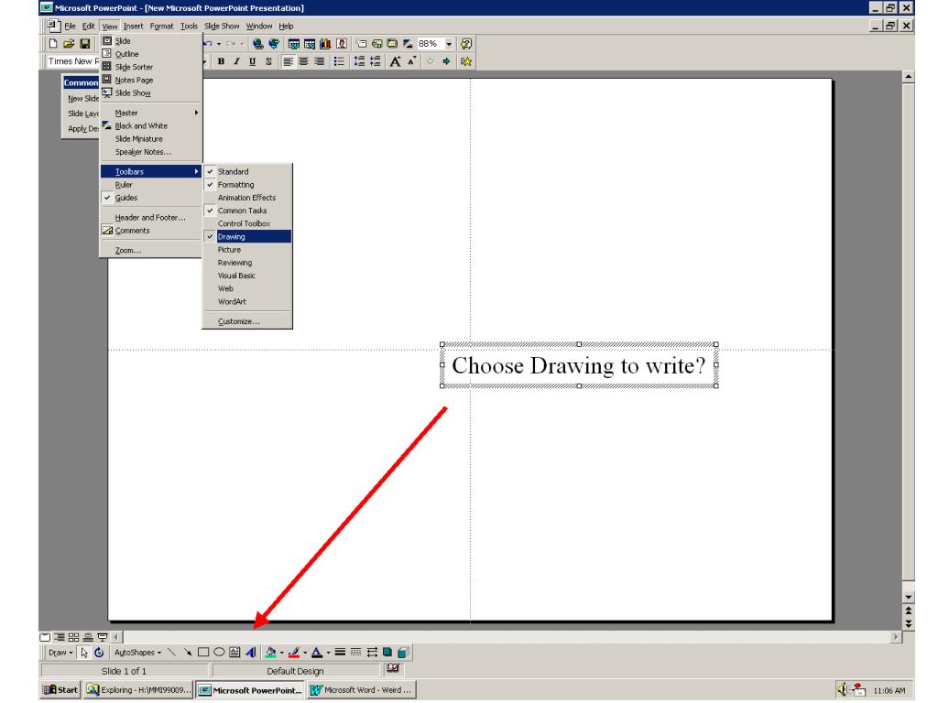Toggle bulleted list
Viewport: 938px width, 703px height.
point(339,61)
